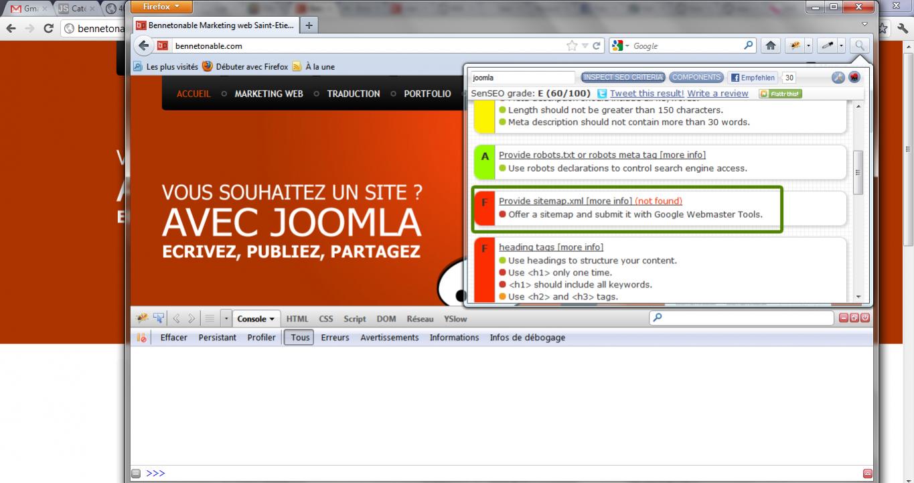Click the break on errors icon

[x=142, y=338]
